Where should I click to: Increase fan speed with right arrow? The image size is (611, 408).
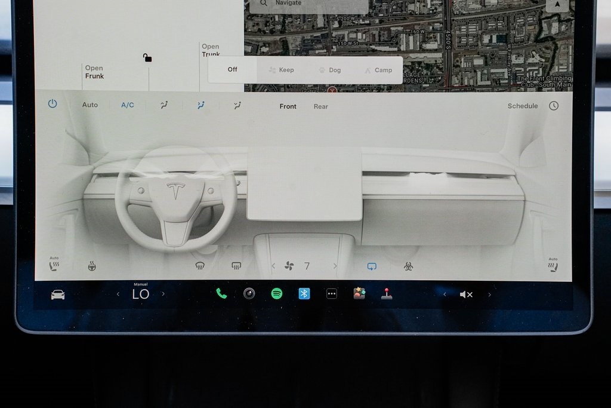point(335,266)
